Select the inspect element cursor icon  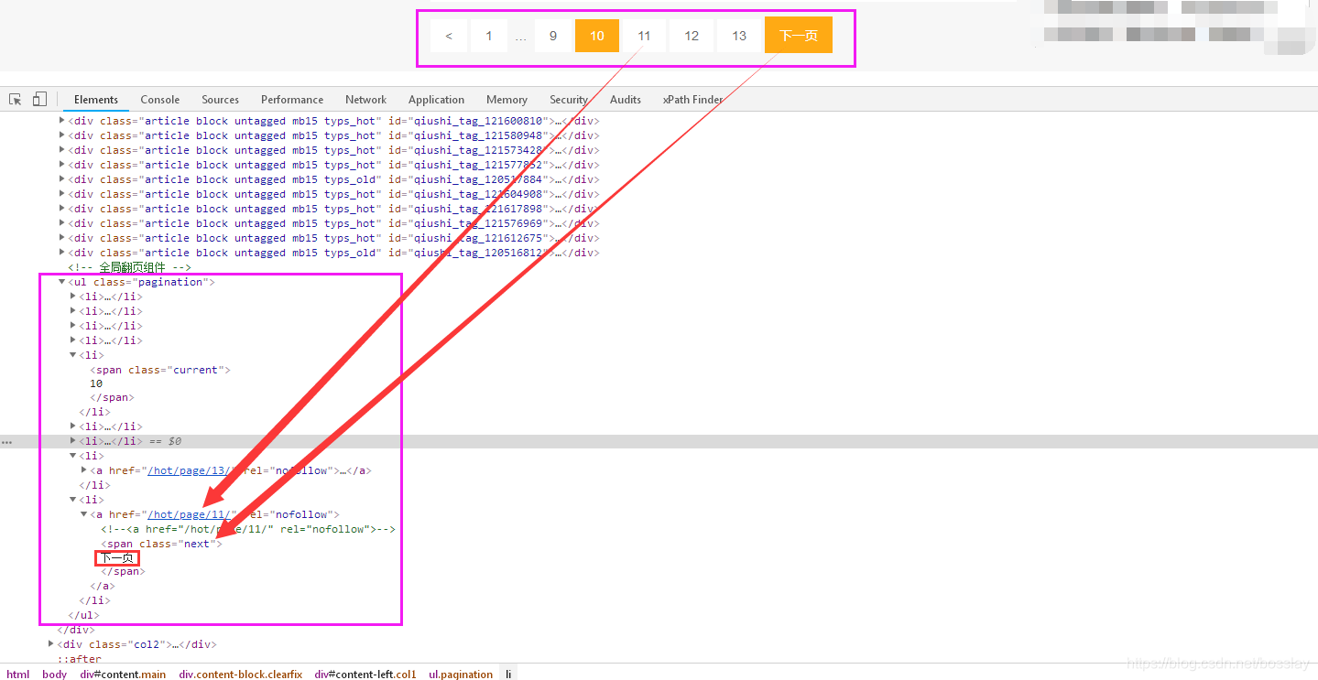click(16, 99)
